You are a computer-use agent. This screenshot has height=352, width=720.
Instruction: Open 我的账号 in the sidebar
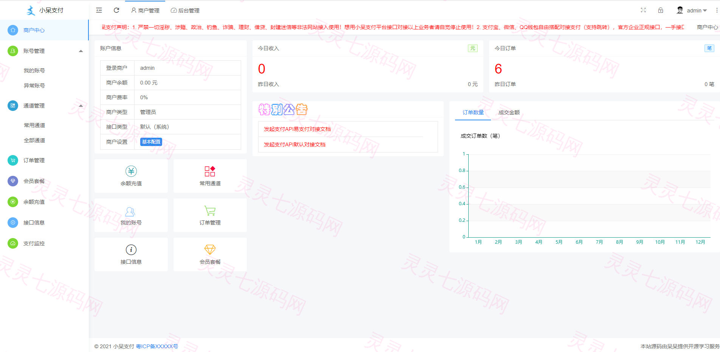(x=34, y=71)
